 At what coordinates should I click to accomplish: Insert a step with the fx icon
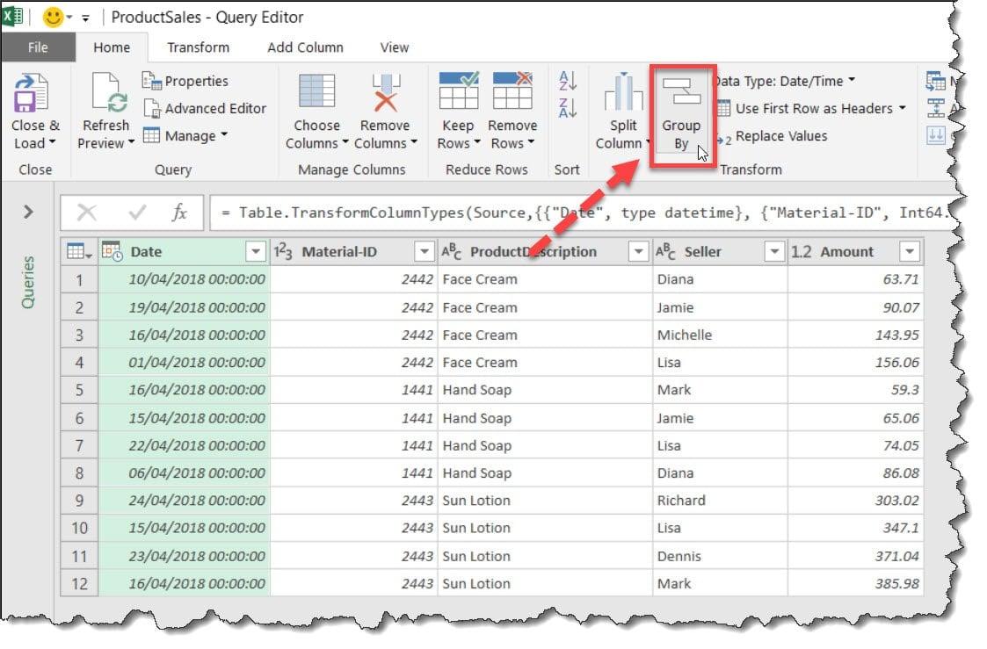click(x=180, y=212)
